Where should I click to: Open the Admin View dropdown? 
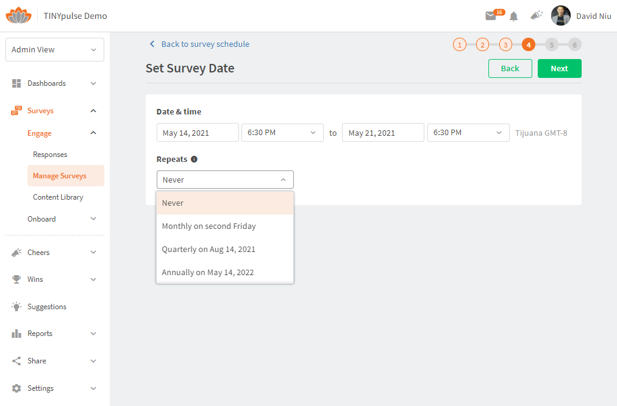(54, 49)
